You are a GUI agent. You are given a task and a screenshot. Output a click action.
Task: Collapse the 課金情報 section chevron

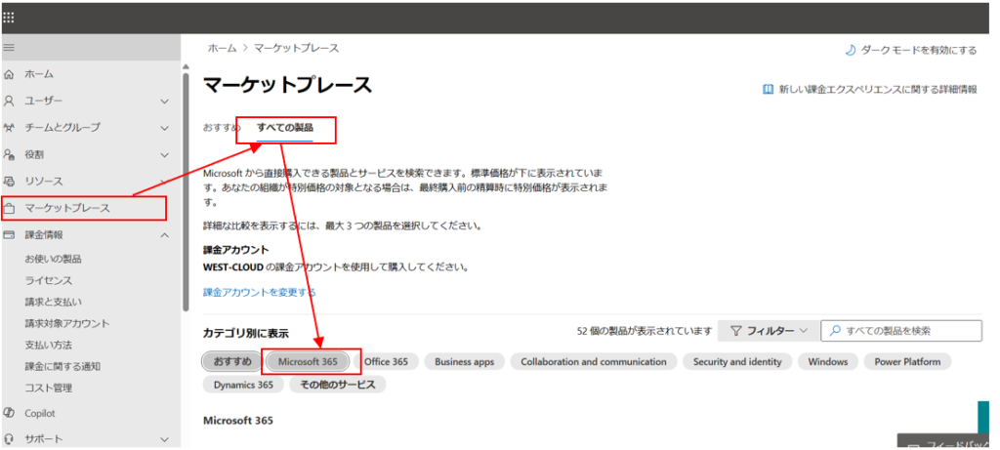(x=164, y=235)
